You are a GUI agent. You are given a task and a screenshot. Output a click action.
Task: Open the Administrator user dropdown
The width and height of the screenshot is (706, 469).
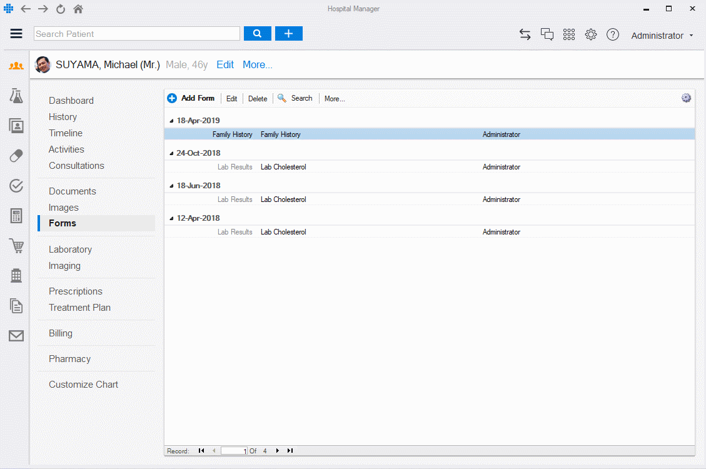coord(662,36)
